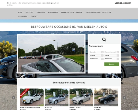Open the CONTACT menu item
The height and width of the screenshot is (110, 138).
pos(34,16)
